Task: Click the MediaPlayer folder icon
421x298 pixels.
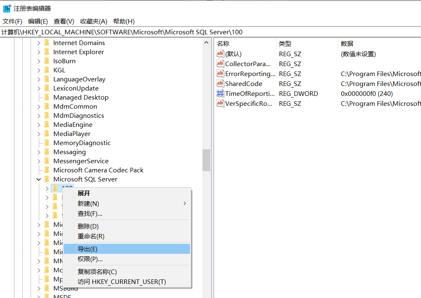Action: (47, 134)
